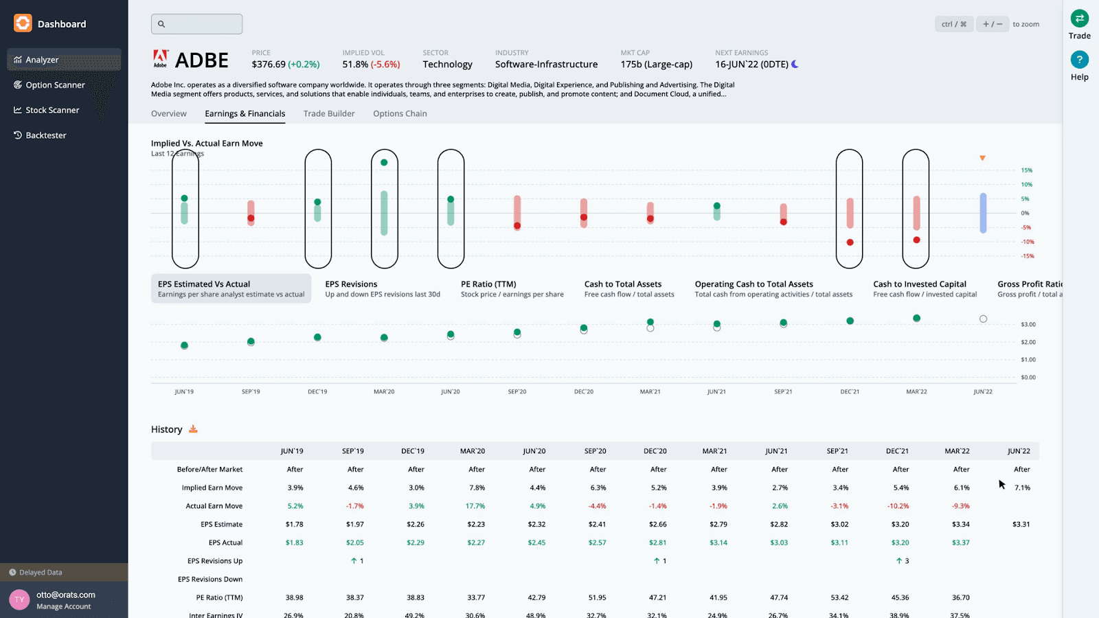This screenshot has height=618, width=1099.
Task: Click the red dot on MAR'22 earn move
Action: click(916, 240)
